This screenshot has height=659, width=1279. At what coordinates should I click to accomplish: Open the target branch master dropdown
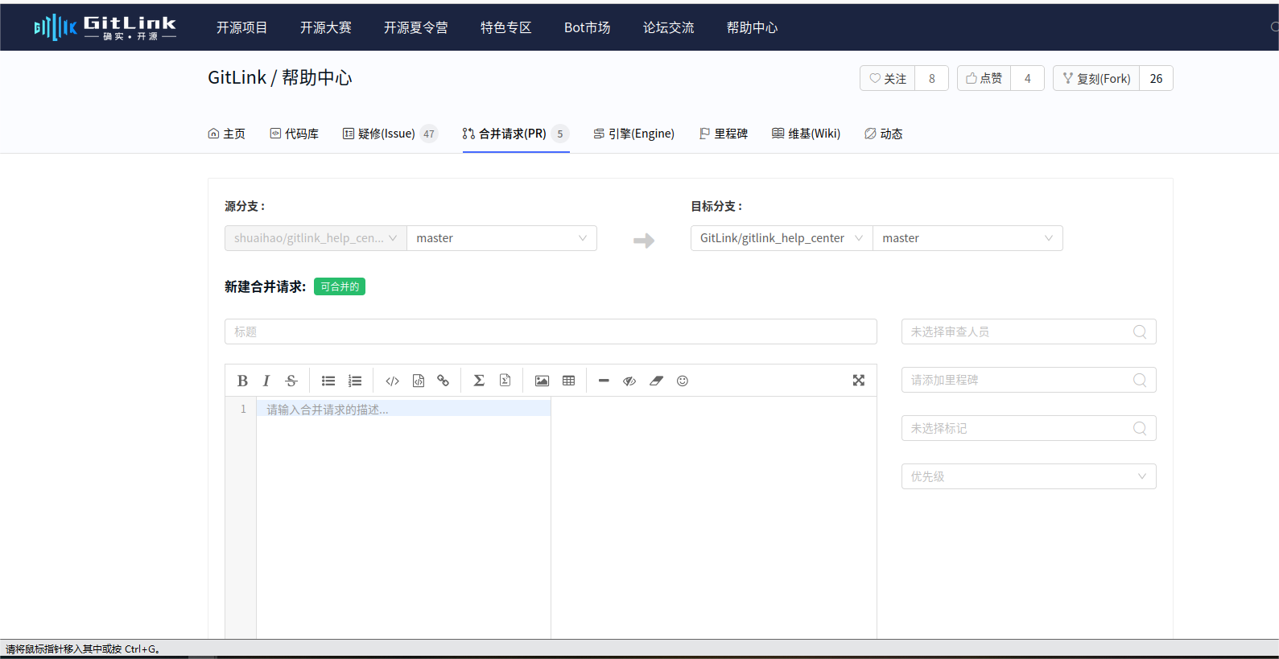coord(968,238)
